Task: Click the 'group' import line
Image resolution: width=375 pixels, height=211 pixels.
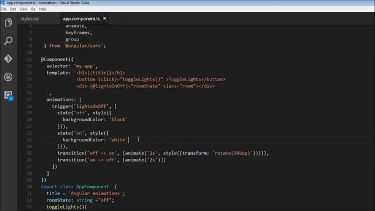Action: pyautogui.click(x=72, y=39)
